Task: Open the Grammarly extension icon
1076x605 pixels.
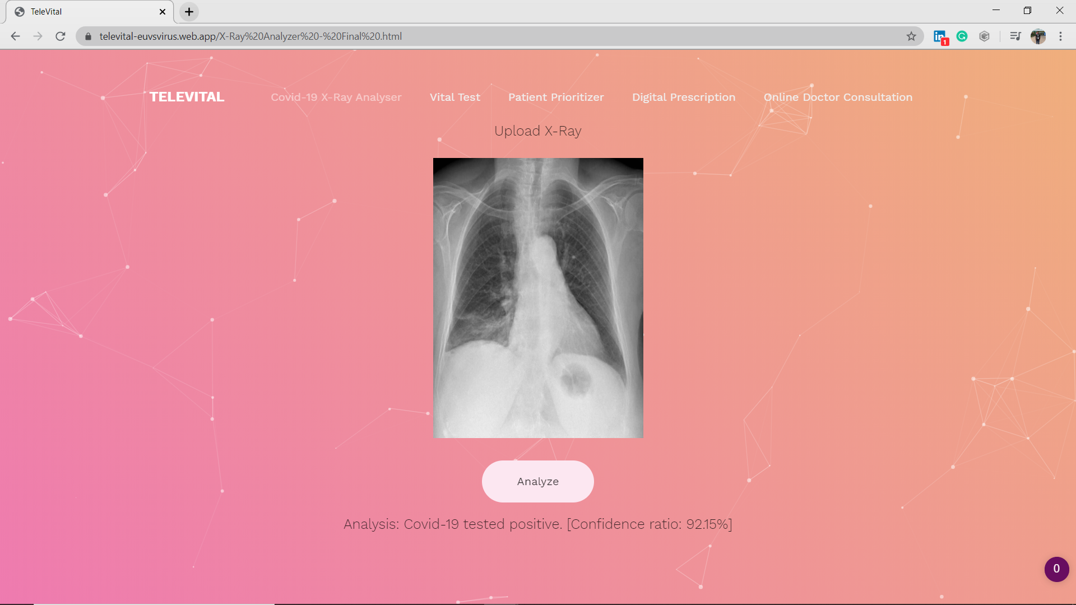Action: point(962,36)
